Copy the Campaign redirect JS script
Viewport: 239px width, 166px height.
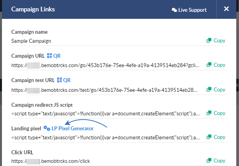[216, 113]
